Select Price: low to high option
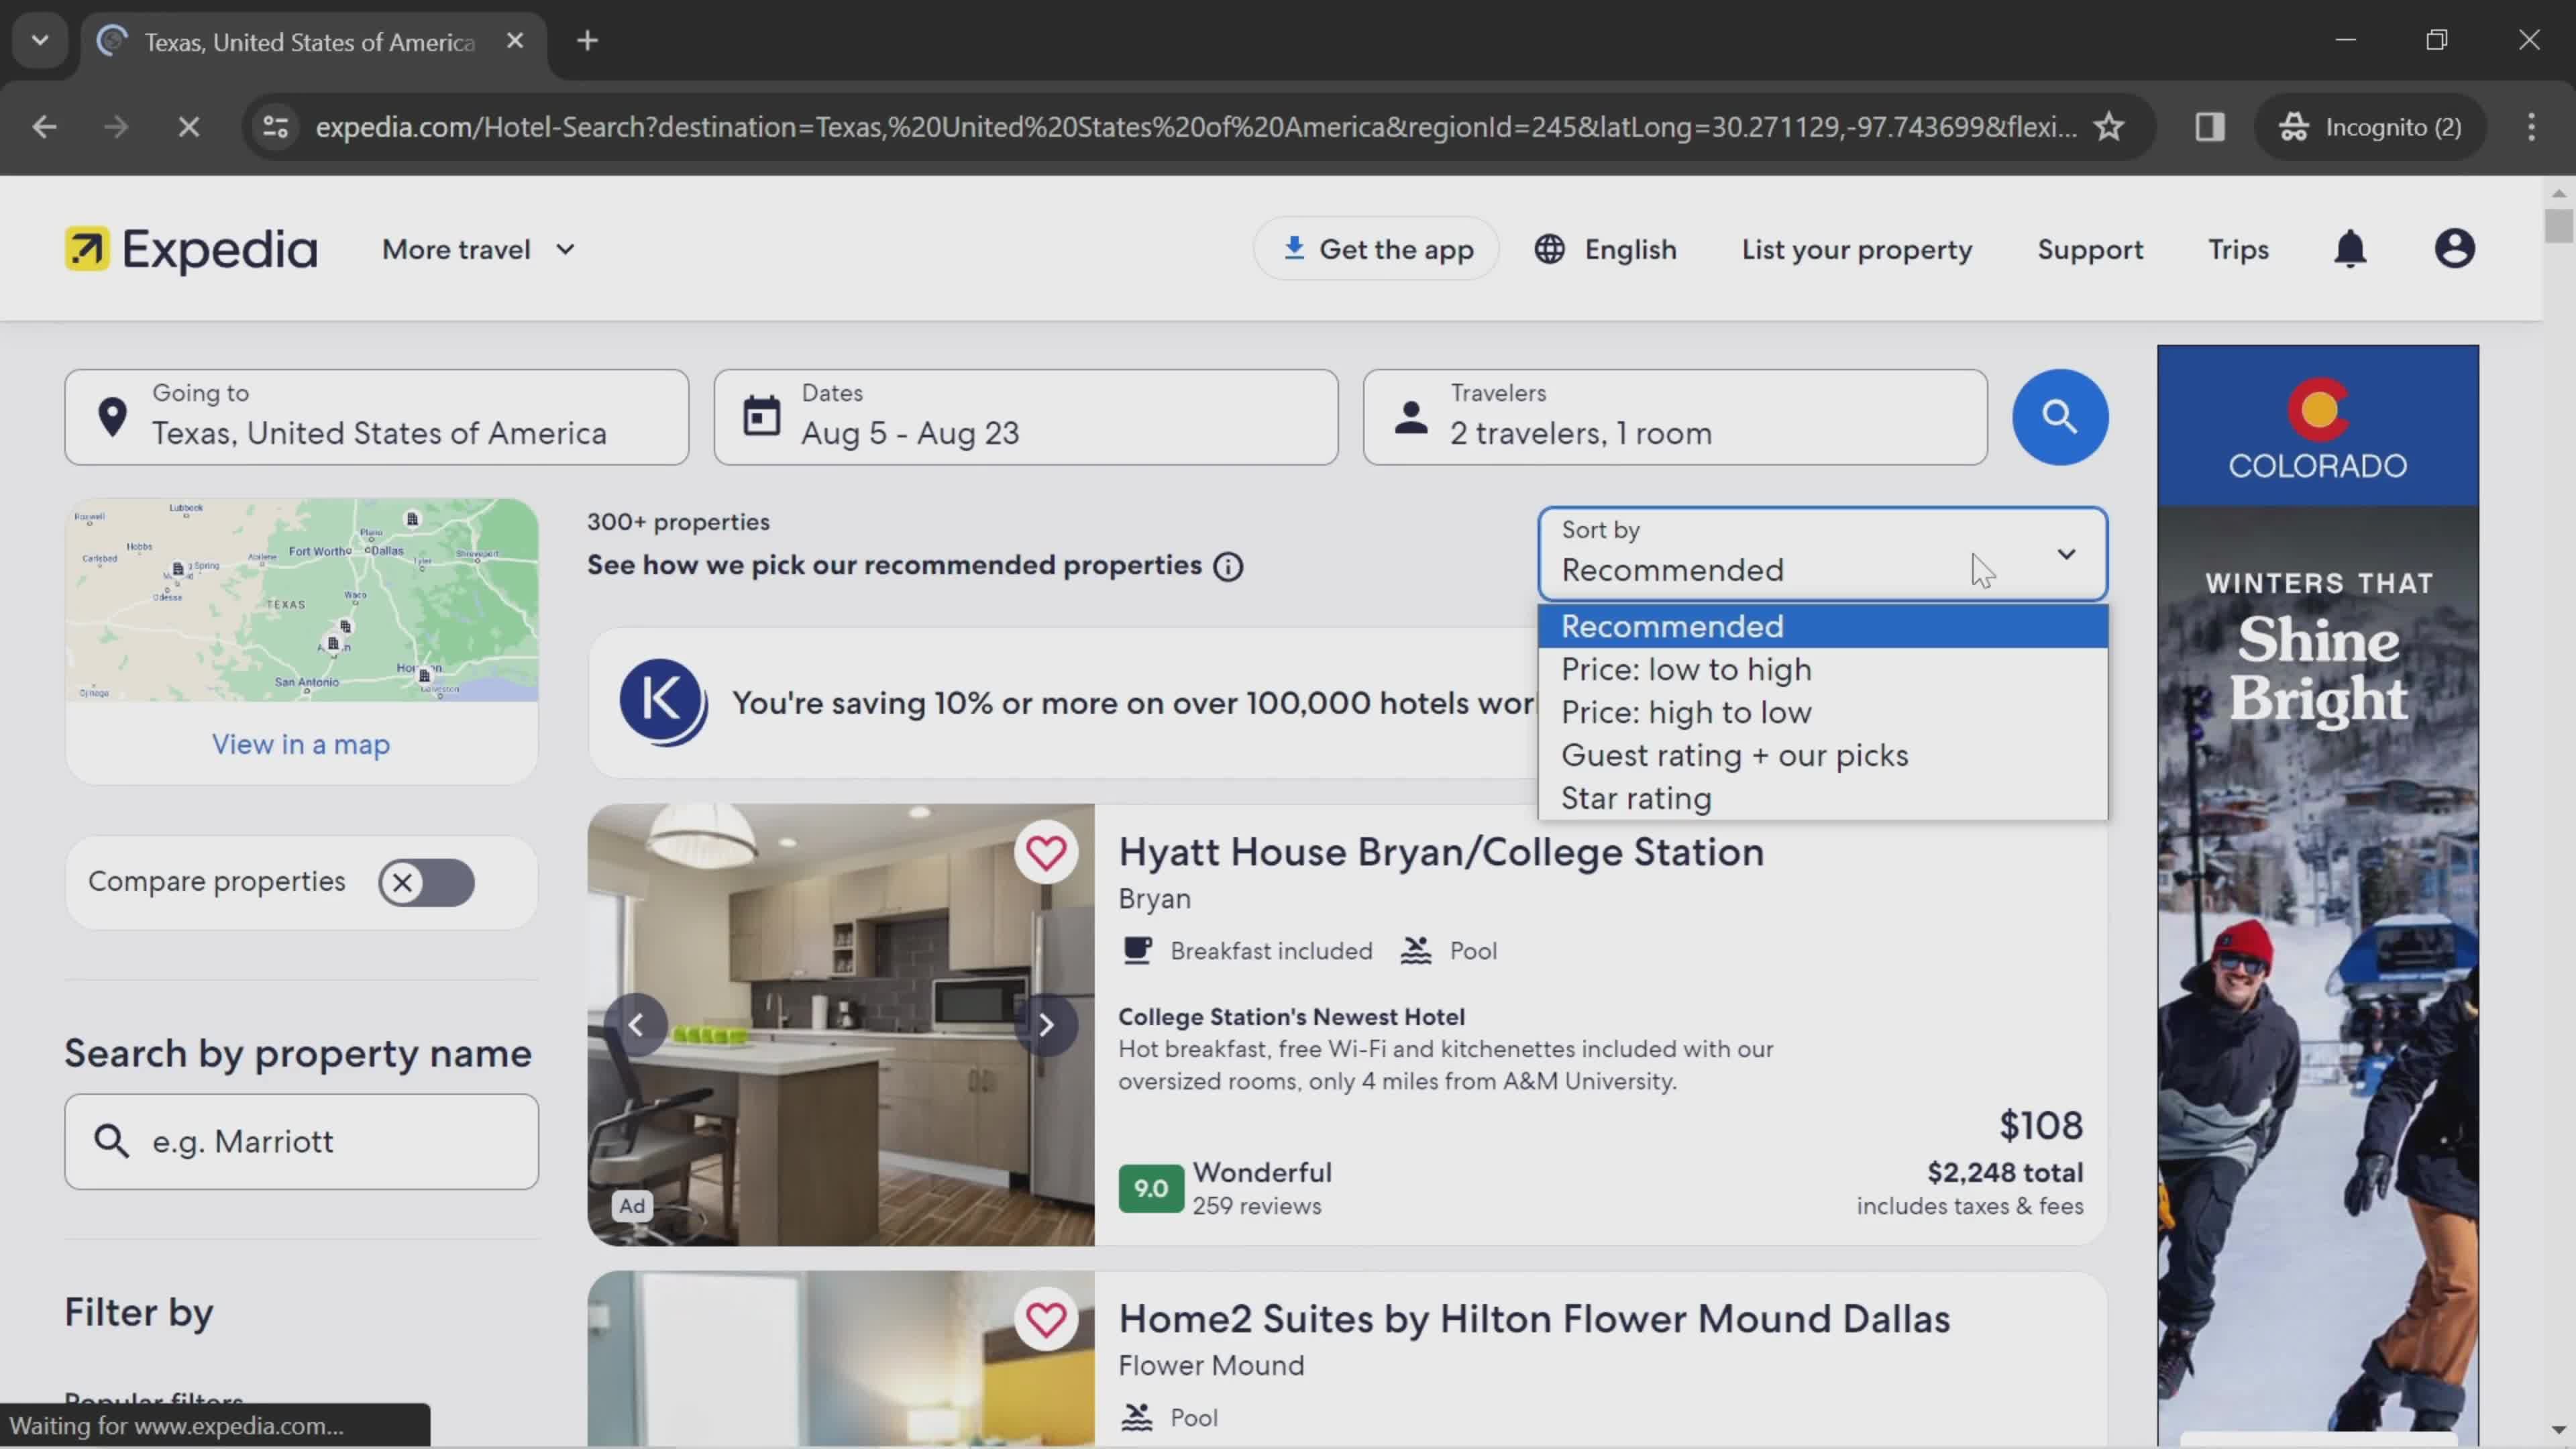The width and height of the screenshot is (2576, 1449). (1823, 669)
